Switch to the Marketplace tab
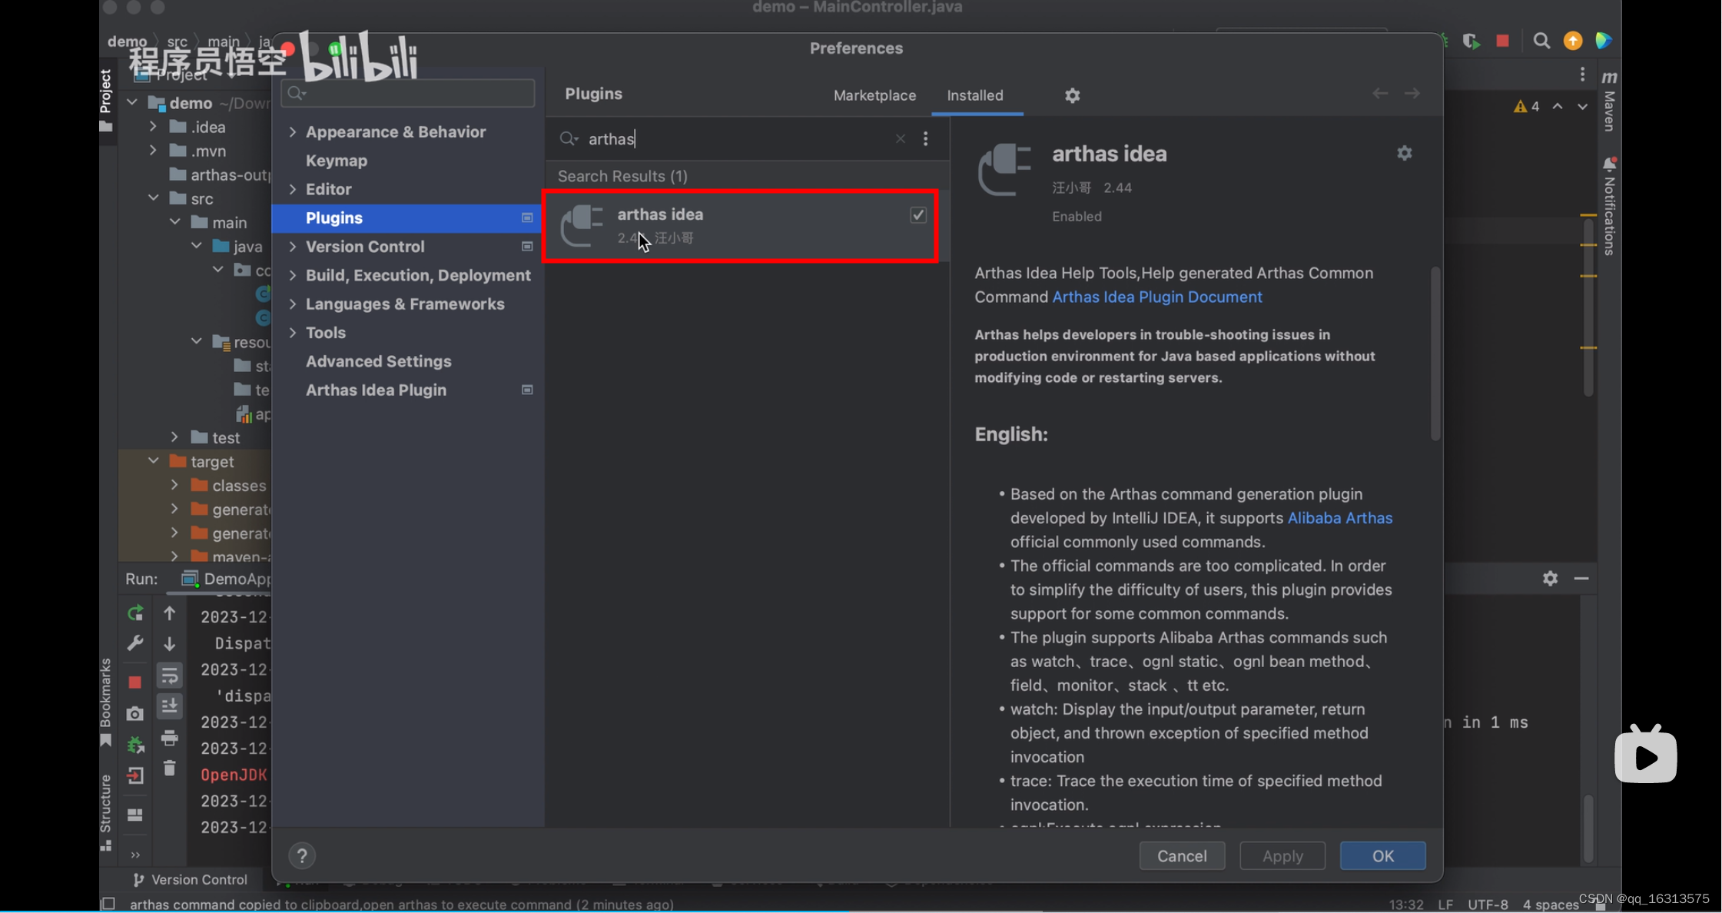 tap(874, 95)
